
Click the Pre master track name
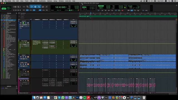(24, 41)
